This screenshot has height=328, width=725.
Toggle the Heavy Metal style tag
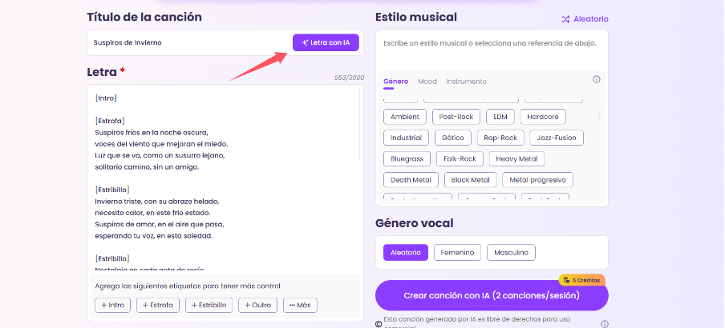coord(516,158)
